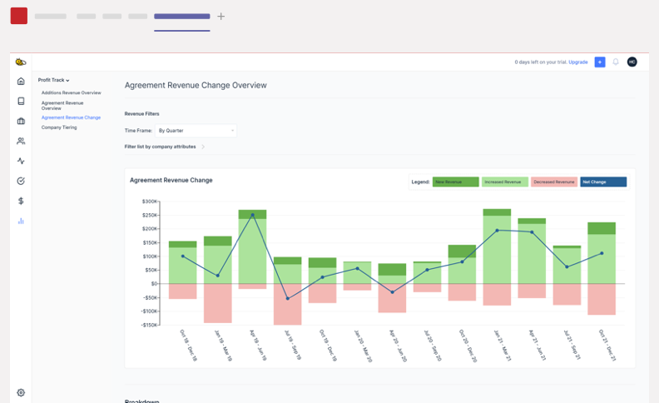Image resolution: width=659 pixels, height=403 pixels.
Task: Open the checkmark tasks sidebar icon
Action: [x=21, y=181]
